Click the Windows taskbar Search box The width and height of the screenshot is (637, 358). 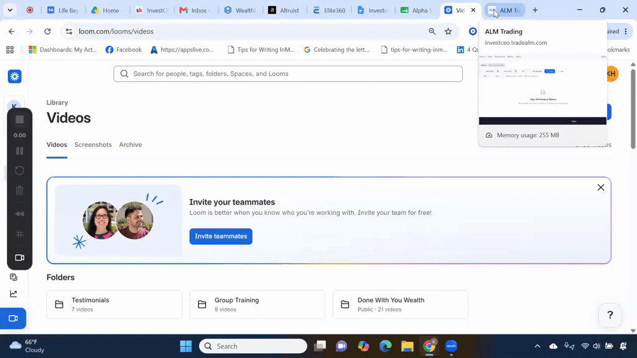point(253,346)
